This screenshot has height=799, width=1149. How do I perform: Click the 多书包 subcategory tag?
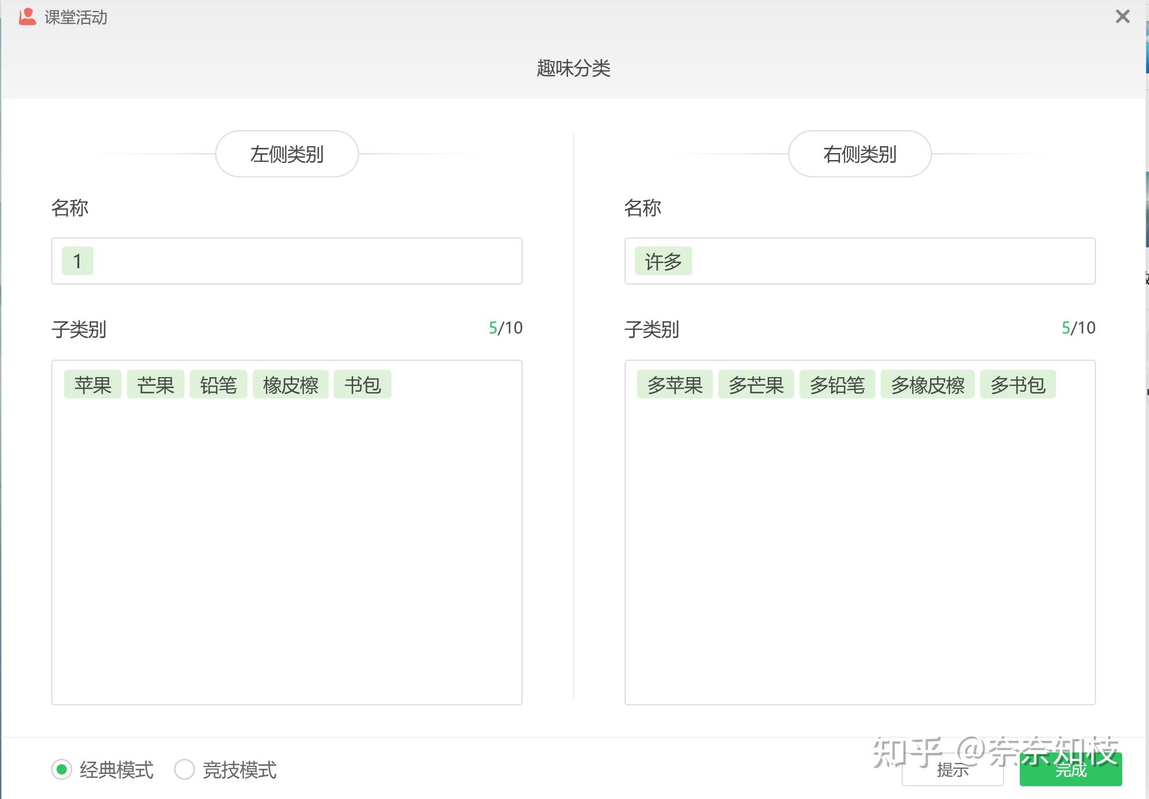1018,385
